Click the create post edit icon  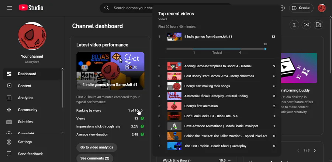(318, 25)
